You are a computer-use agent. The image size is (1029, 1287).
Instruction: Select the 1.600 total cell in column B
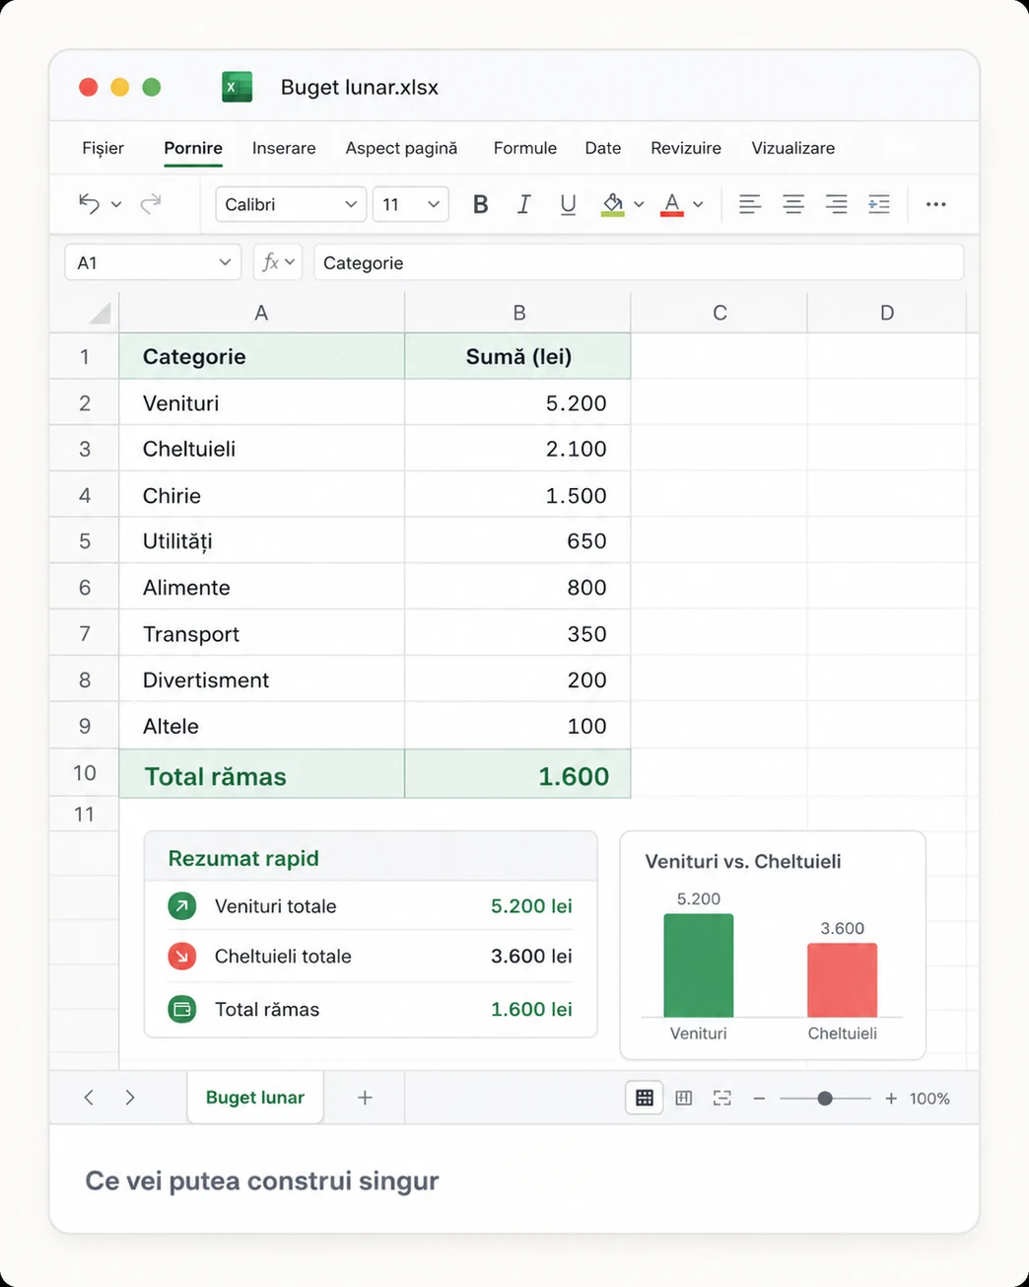[518, 774]
